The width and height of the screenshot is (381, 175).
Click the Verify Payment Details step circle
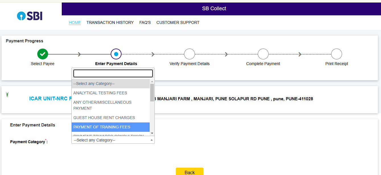[190, 54]
